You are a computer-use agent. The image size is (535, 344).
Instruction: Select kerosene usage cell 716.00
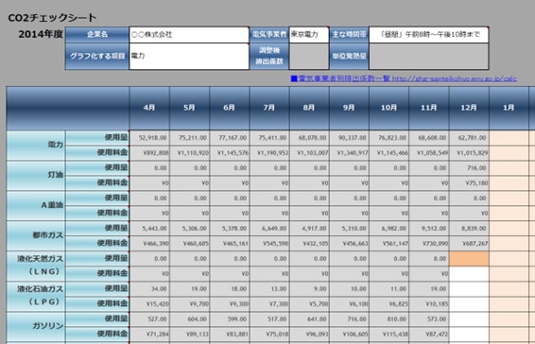click(x=469, y=168)
